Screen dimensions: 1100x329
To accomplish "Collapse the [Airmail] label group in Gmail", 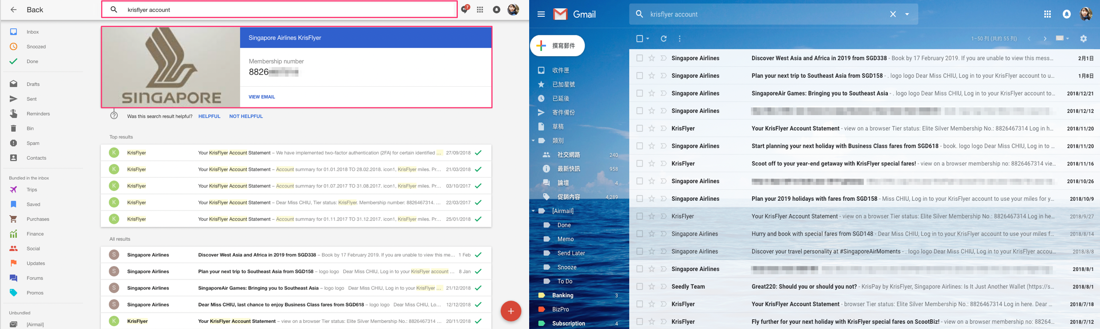I will coord(533,211).
